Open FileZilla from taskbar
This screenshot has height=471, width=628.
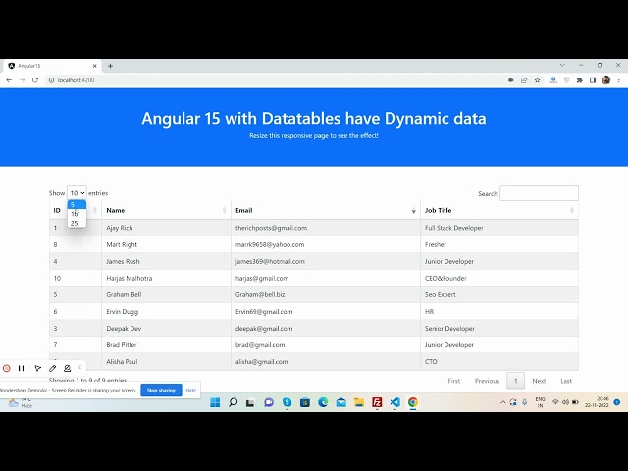pyautogui.click(x=377, y=402)
